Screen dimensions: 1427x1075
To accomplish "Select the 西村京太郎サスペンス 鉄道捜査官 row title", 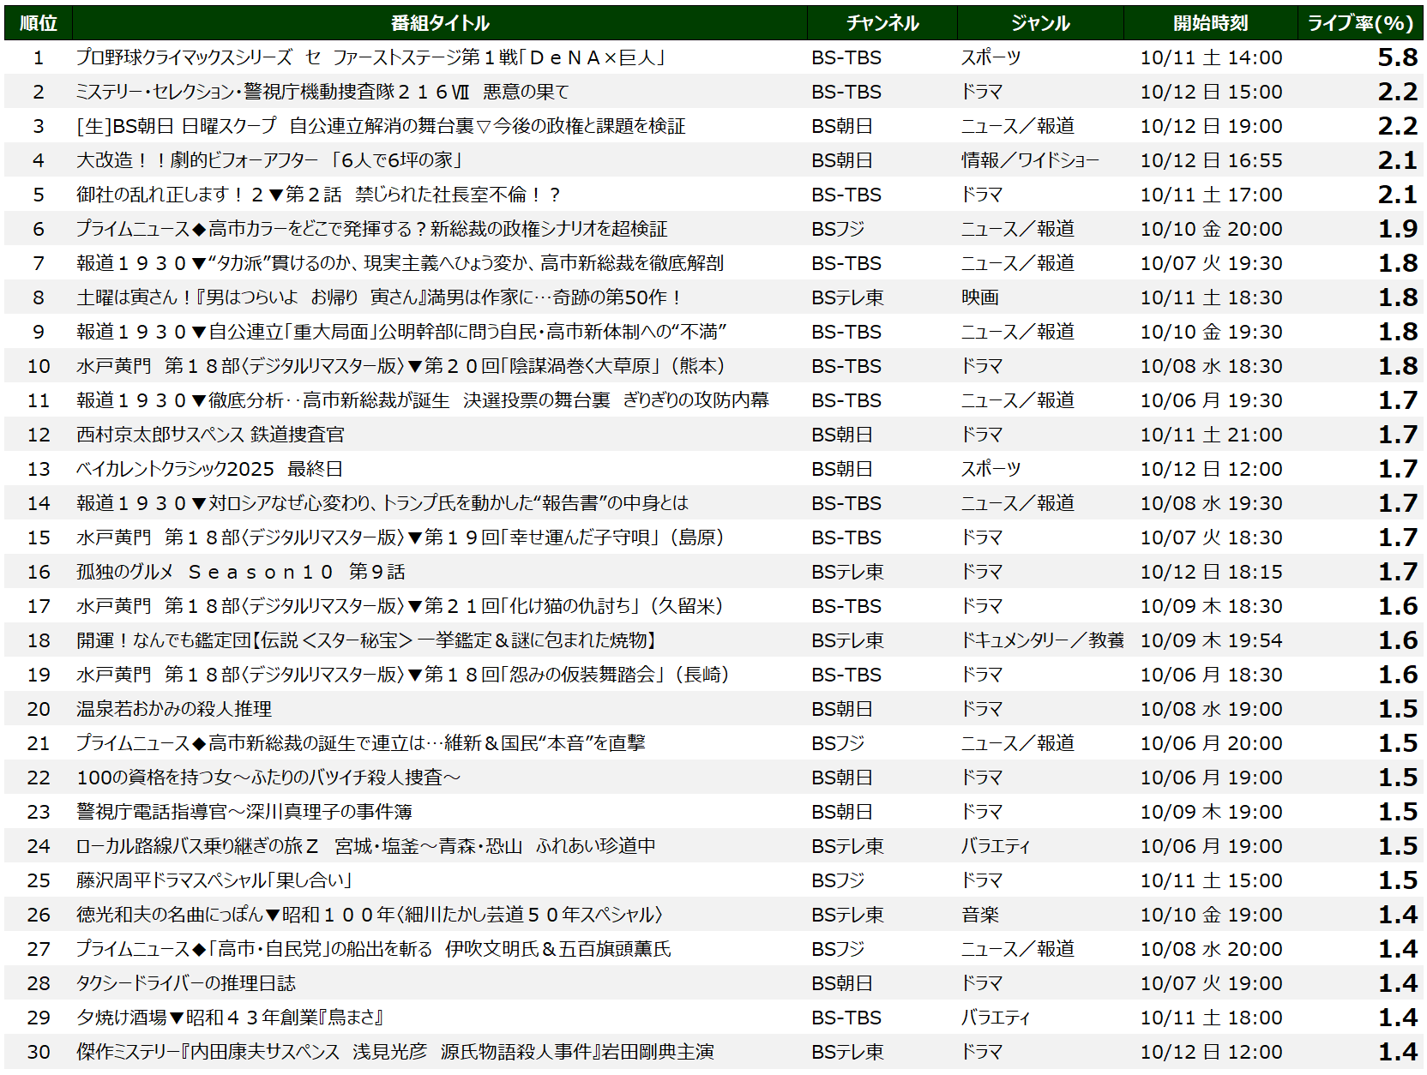I will coord(210,435).
